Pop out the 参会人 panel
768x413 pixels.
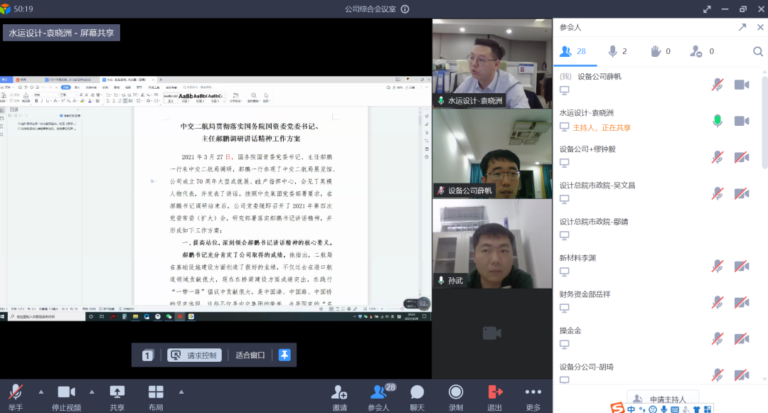coord(742,27)
